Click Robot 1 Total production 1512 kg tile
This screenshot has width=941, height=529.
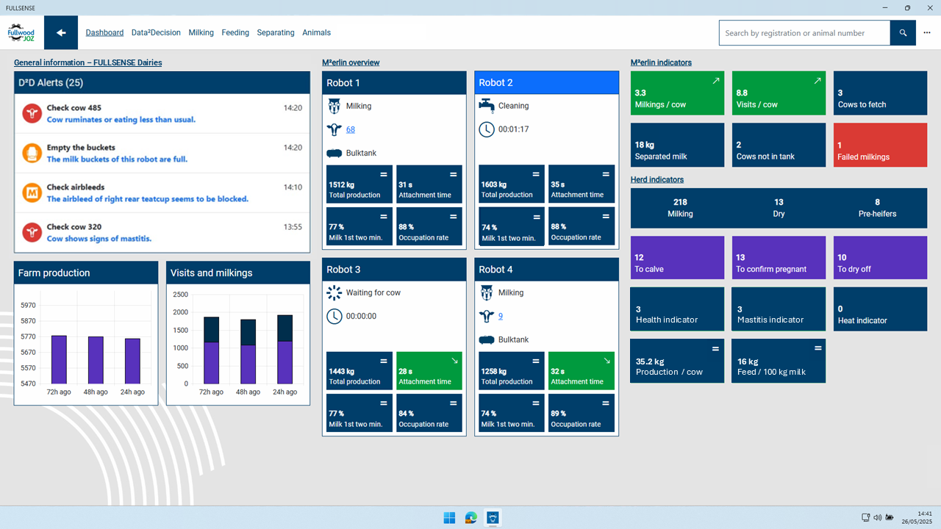click(x=359, y=184)
